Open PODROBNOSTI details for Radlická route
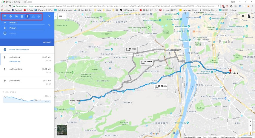This screenshot has height=138, width=255. pyautogui.click(x=15, y=61)
